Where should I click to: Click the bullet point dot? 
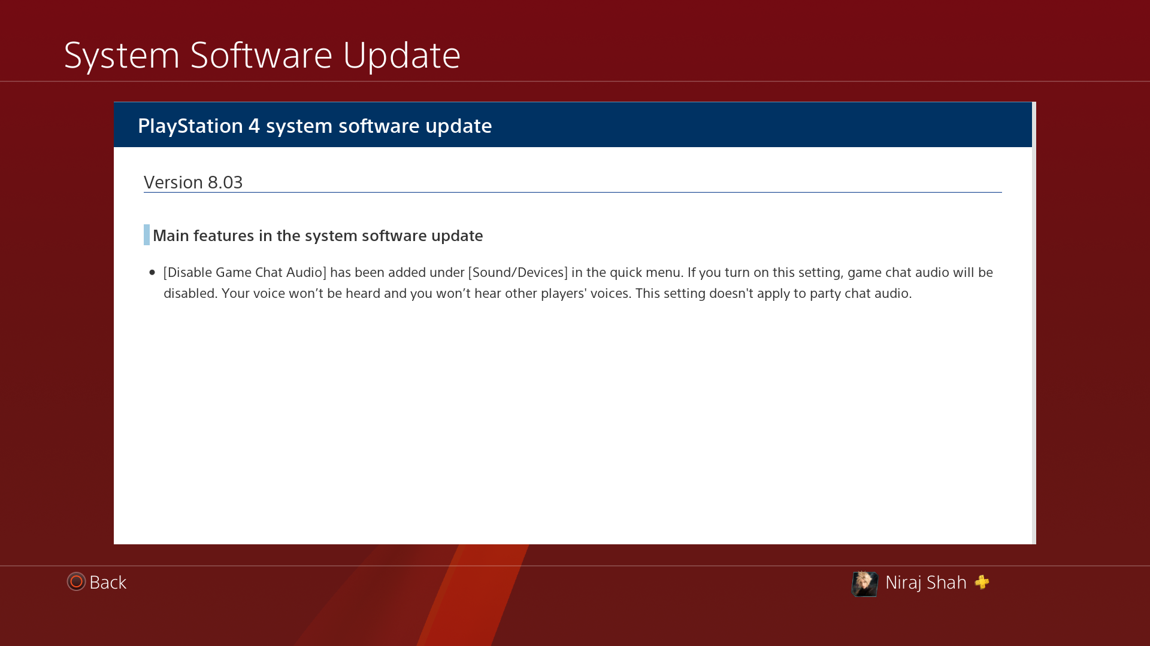coord(152,273)
